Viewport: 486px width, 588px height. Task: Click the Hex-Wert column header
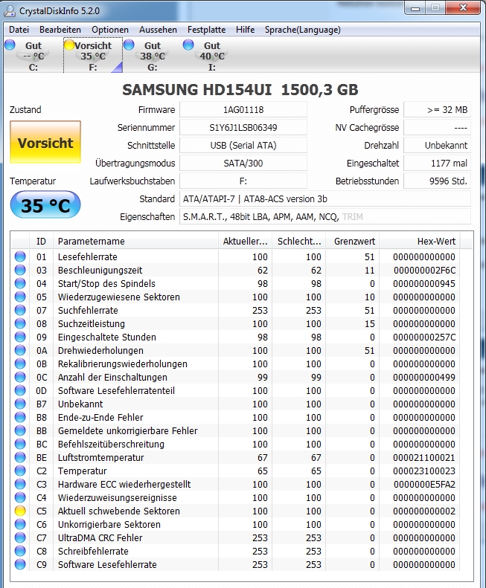(x=420, y=241)
